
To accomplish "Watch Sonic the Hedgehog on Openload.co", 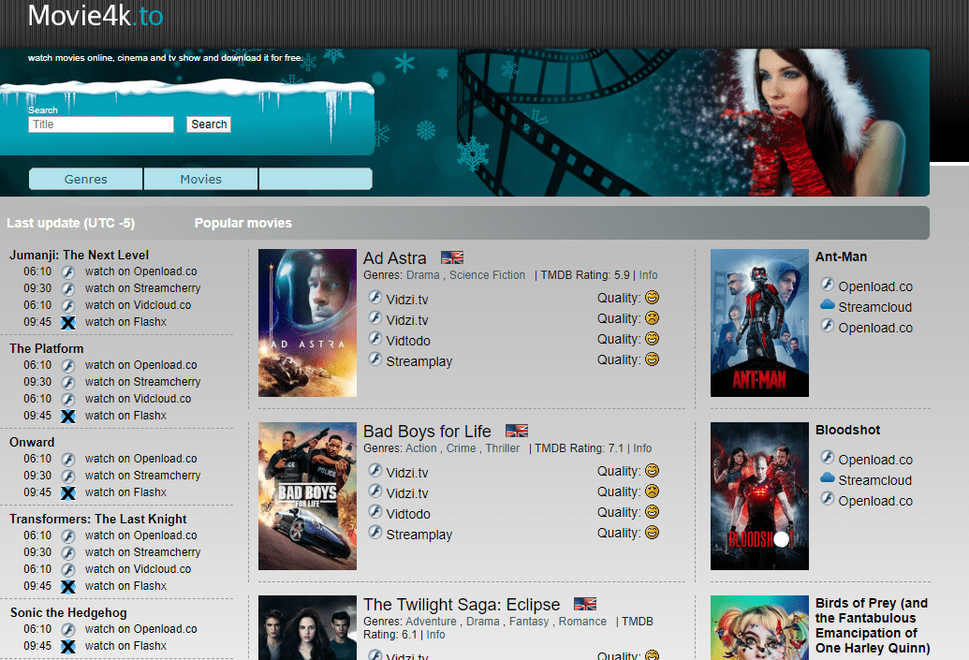I will (x=140, y=629).
